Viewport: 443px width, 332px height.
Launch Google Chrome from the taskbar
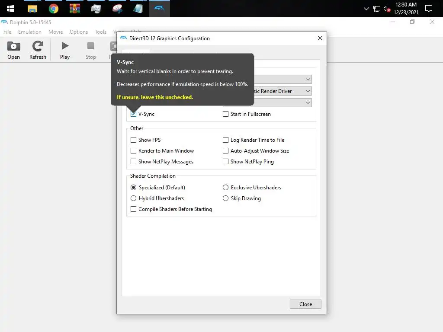(x=53, y=9)
